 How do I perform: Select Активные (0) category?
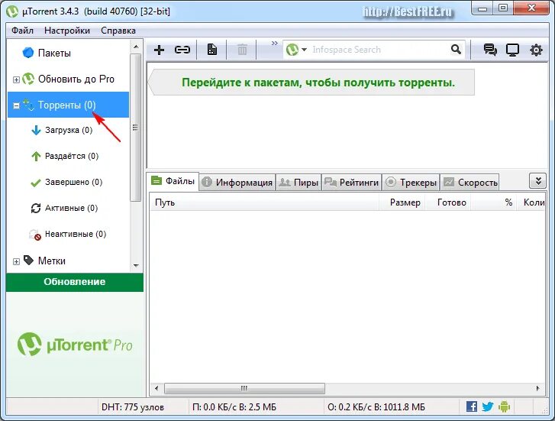coord(71,208)
